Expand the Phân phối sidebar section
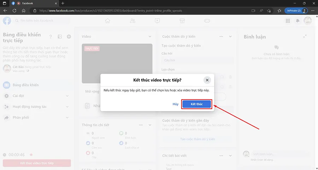 (37, 118)
